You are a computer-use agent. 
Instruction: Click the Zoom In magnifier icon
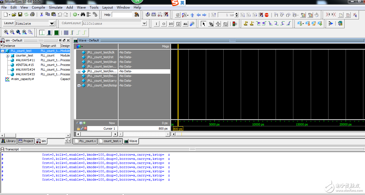6,32
